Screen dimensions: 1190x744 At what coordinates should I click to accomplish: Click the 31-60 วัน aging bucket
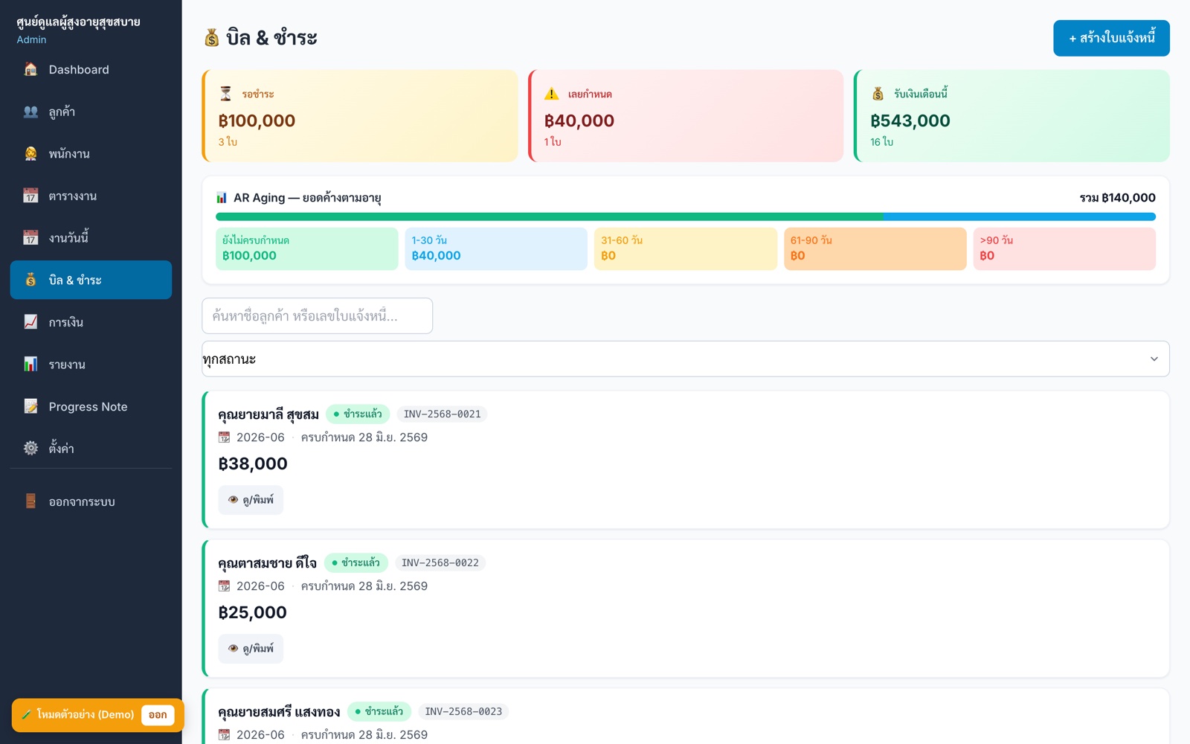point(686,248)
